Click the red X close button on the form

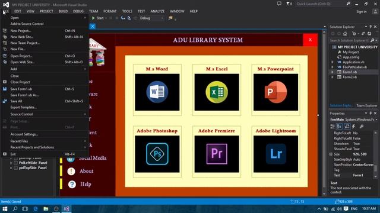point(310,40)
